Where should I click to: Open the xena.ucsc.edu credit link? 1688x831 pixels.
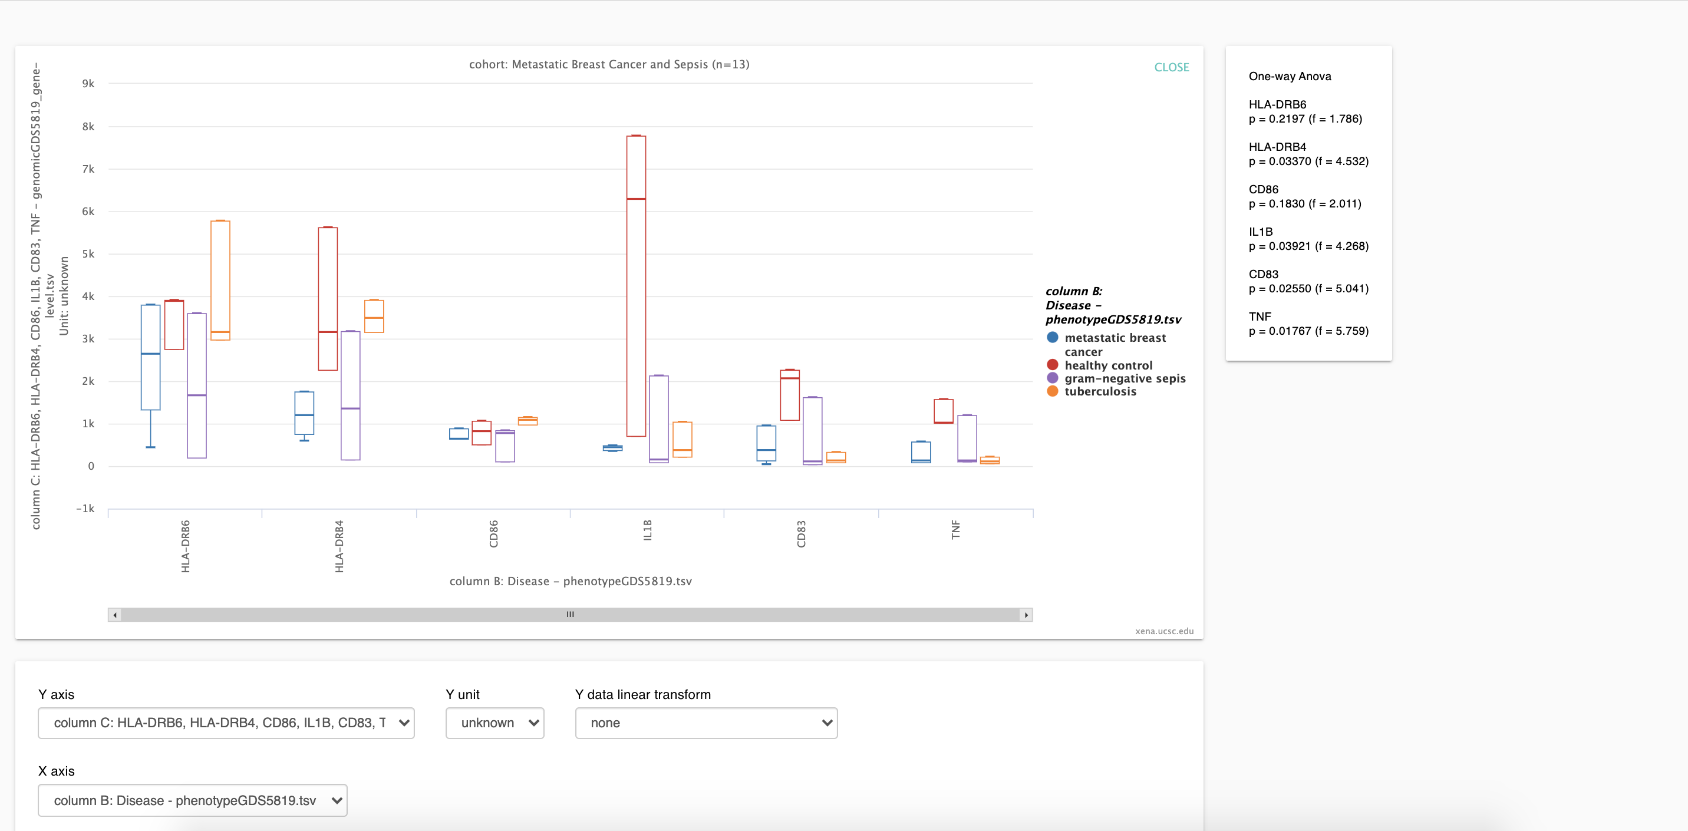tap(1164, 631)
